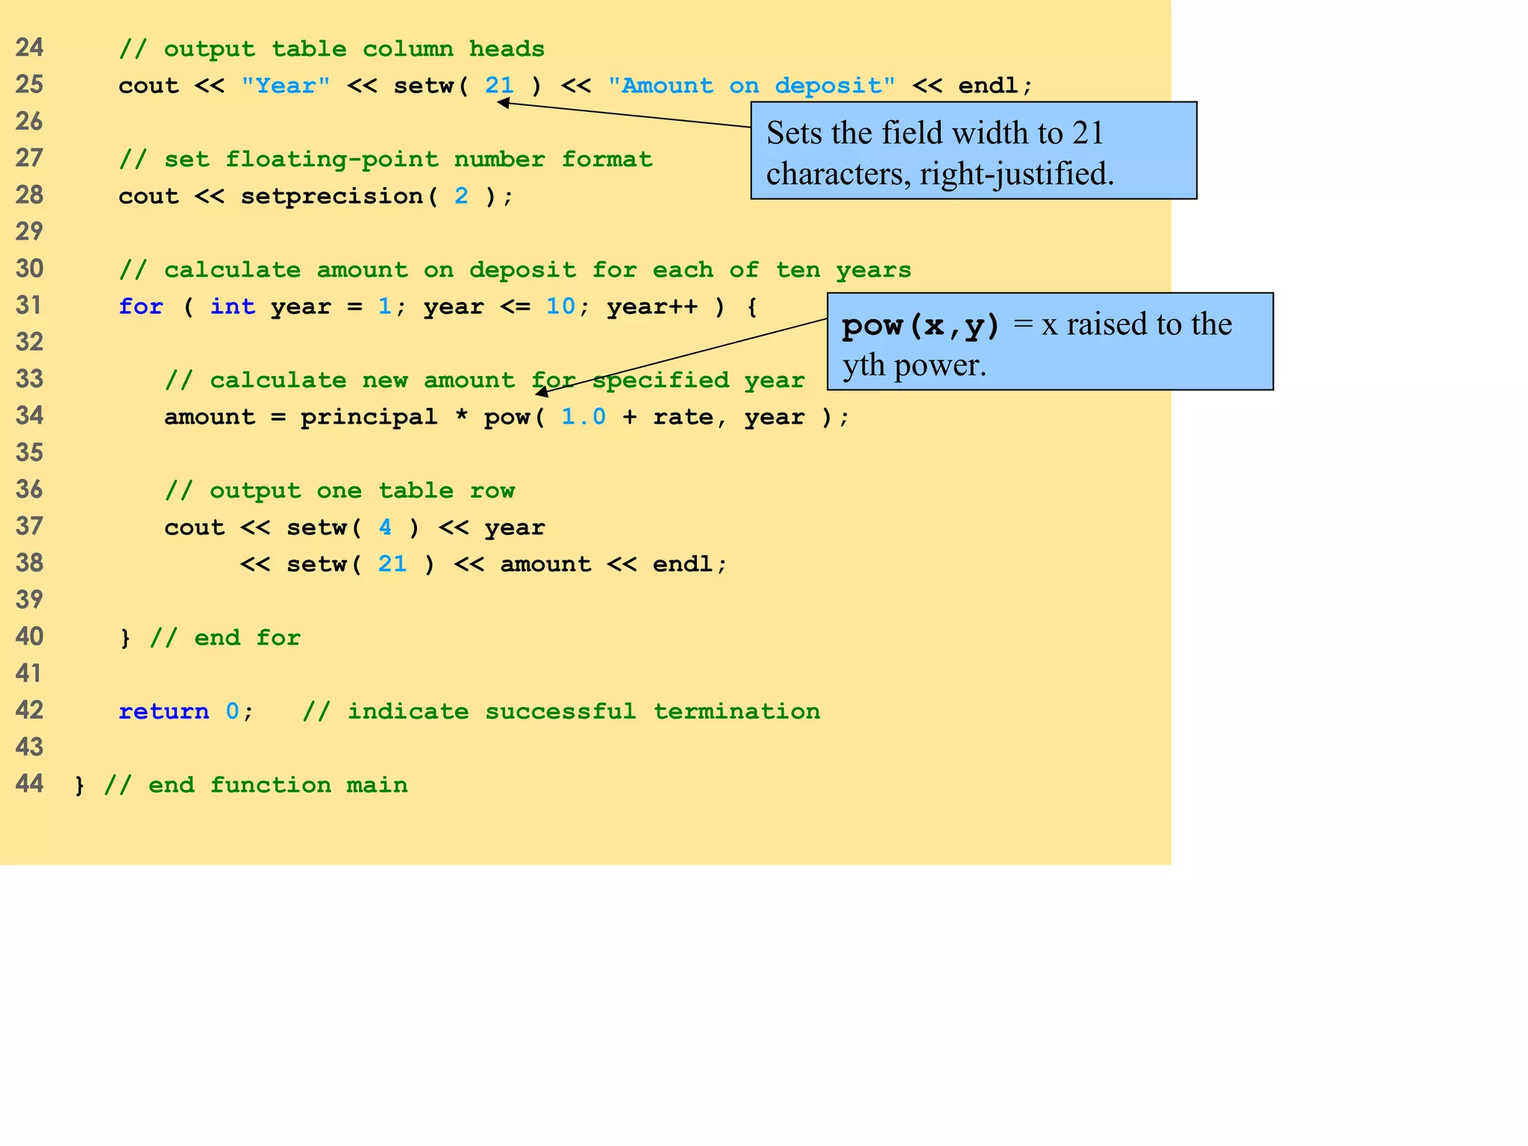Click line number 24

pyautogui.click(x=29, y=48)
